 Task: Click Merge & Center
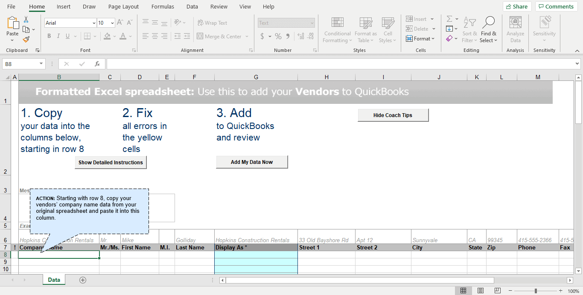tap(219, 36)
